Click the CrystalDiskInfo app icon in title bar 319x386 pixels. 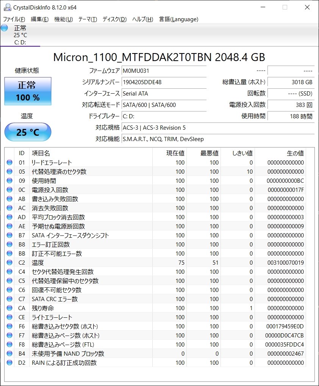7,7
